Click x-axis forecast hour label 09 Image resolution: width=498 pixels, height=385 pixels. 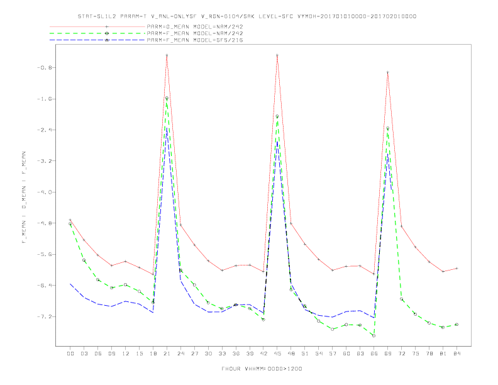111,354
